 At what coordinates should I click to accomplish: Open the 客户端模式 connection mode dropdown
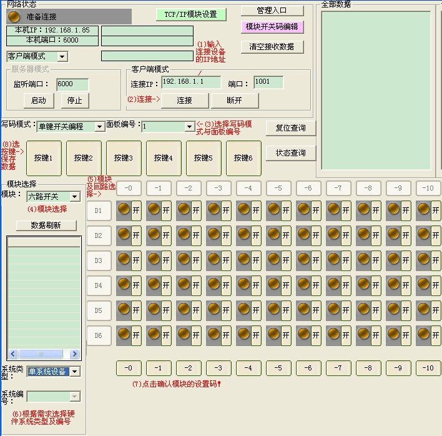coord(62,57)
